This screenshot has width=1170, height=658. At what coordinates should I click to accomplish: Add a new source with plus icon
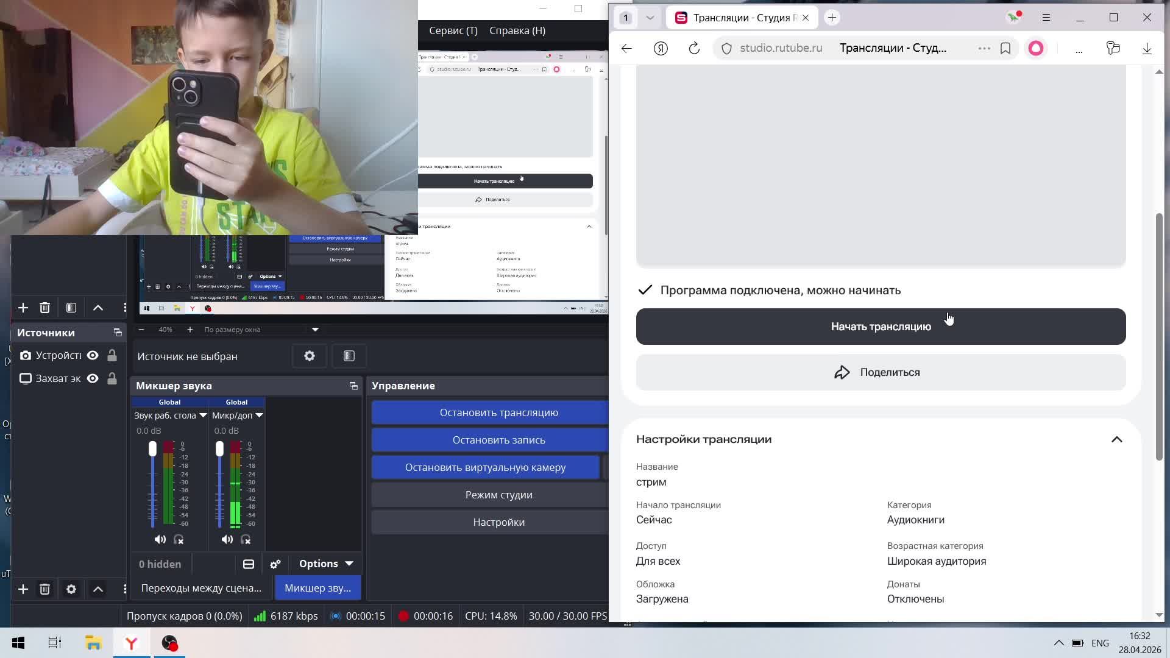tap(23, 589)
